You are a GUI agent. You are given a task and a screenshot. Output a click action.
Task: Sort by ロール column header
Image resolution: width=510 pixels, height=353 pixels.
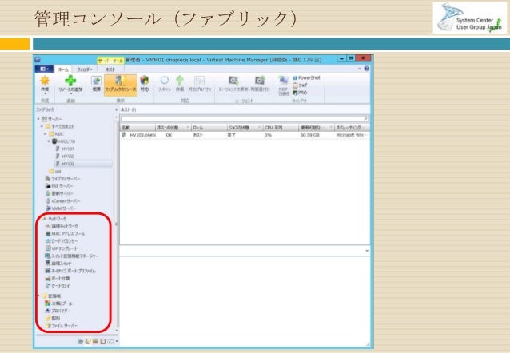pyautogui.click(x=209, y=128)
